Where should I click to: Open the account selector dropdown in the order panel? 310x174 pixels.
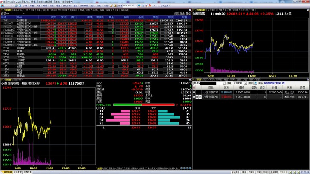224,83
